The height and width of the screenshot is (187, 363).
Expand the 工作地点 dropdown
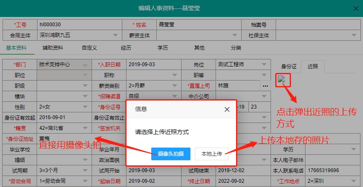pos(353,181)
